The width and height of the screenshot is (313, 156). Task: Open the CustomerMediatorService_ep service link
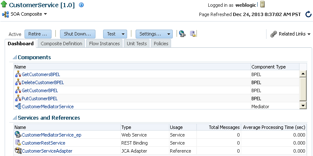pyautogui.click(x=52, y=135)
